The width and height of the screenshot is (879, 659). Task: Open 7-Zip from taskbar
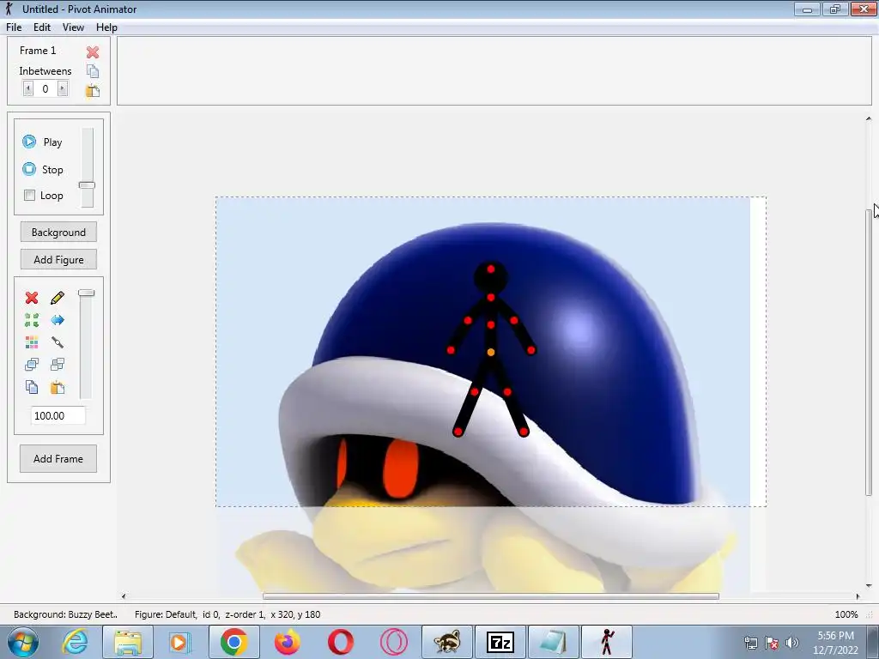point(500,642)
